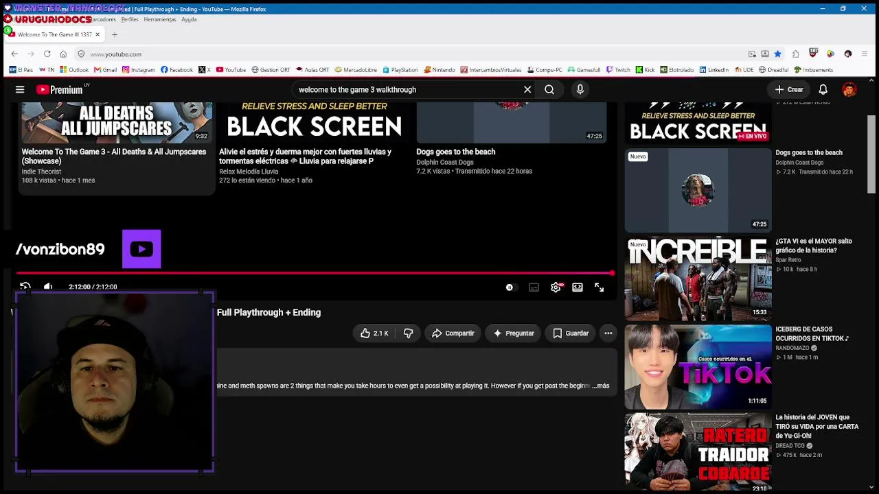Open the Perfiles menu

(130, 19)
